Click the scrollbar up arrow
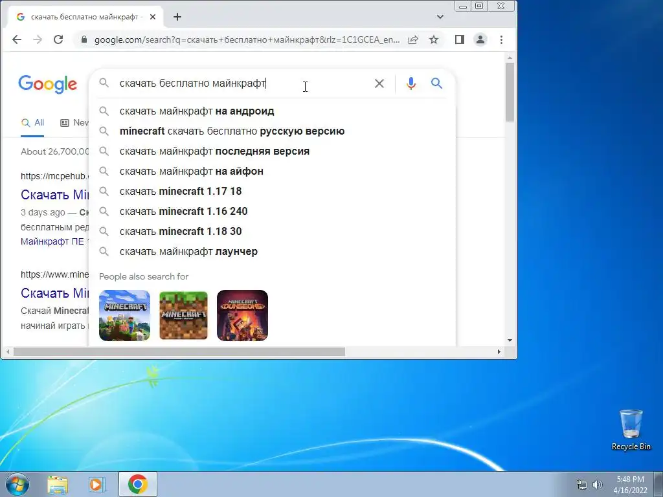Image resolution: width=663 pixels, height=497 pixels. click(510, 58)
